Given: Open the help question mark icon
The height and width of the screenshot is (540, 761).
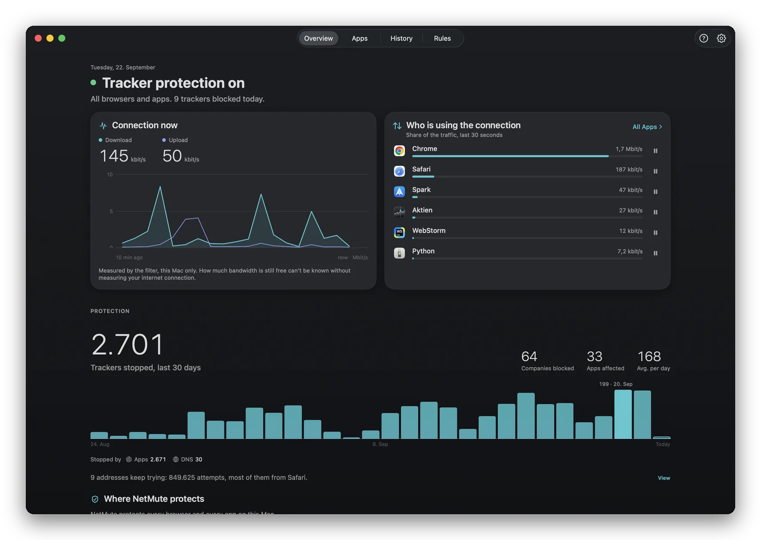Looking at the screenshot, I should (704, 38).
